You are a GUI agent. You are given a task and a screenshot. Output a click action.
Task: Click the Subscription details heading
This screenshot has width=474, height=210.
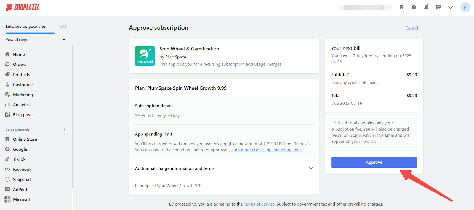[154, 106]
